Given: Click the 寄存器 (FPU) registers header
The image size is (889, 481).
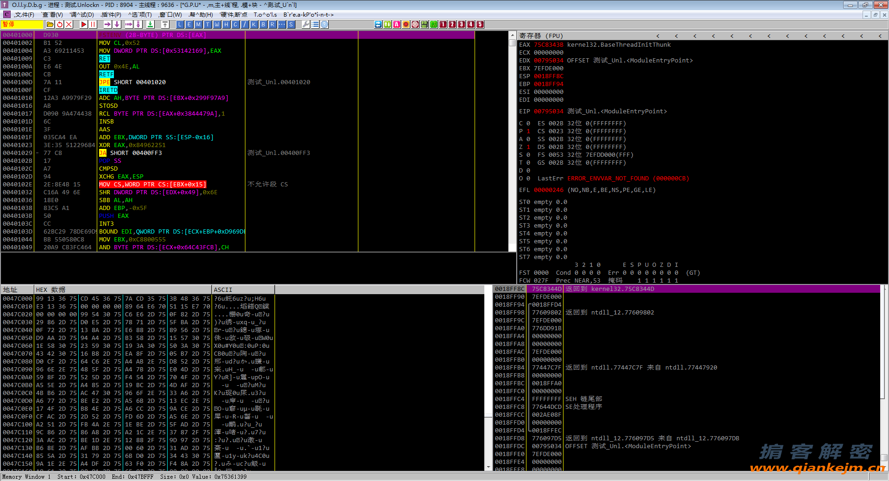Looking at the screenshot, I should pyautogui.click(x=541, y=36).
